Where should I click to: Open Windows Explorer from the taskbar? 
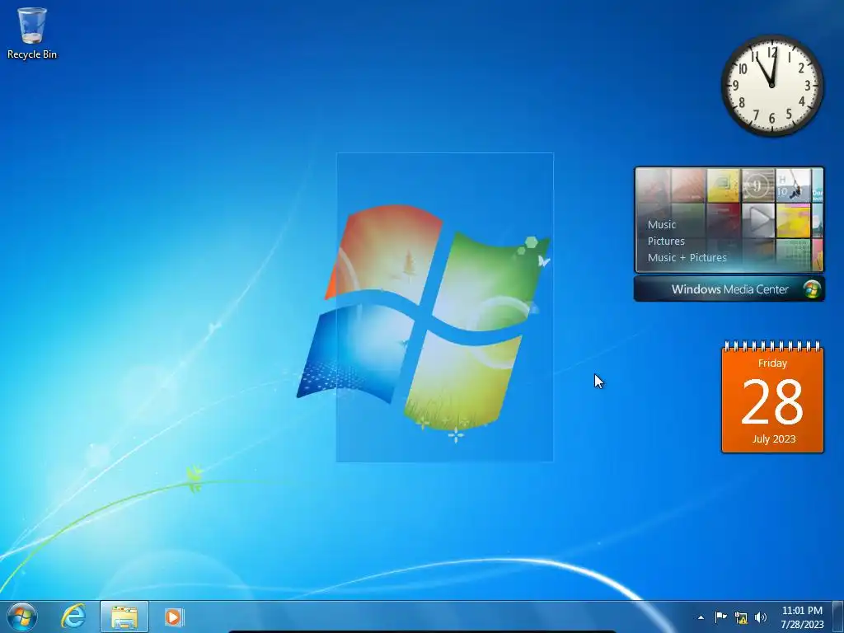tap(124, 617)
